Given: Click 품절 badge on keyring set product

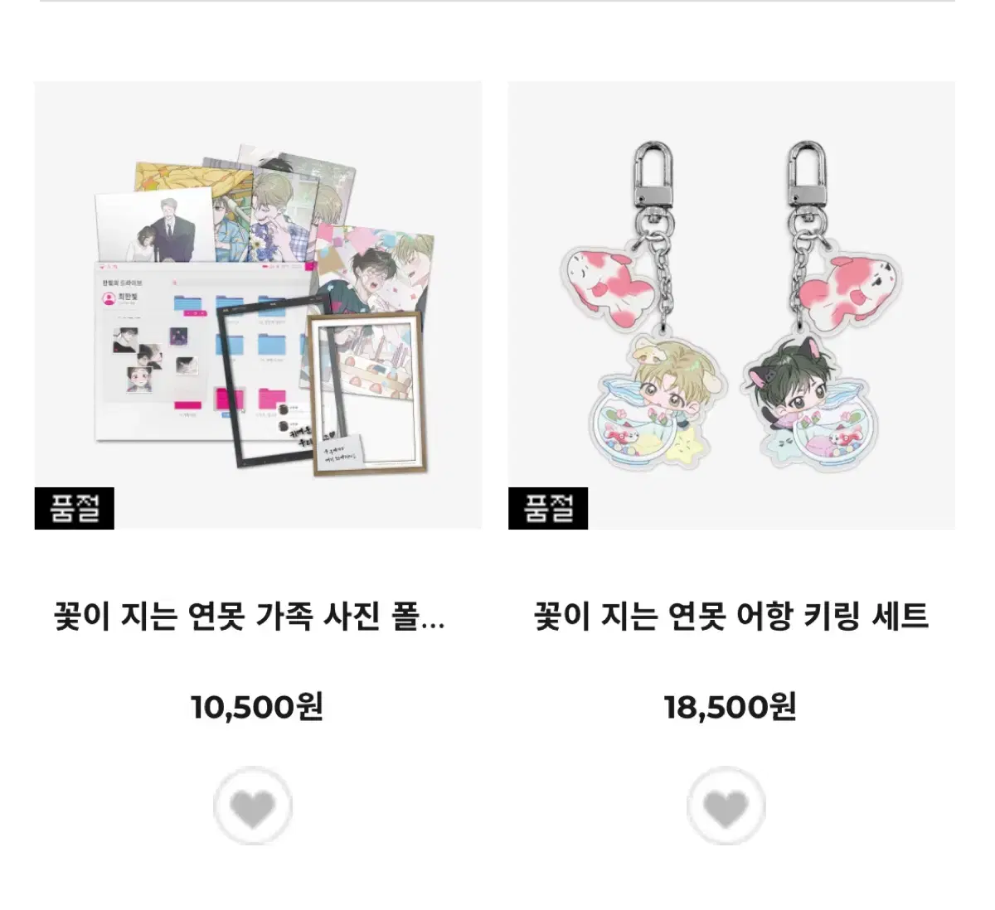Looking at the screenshot, I should point(548,508).
